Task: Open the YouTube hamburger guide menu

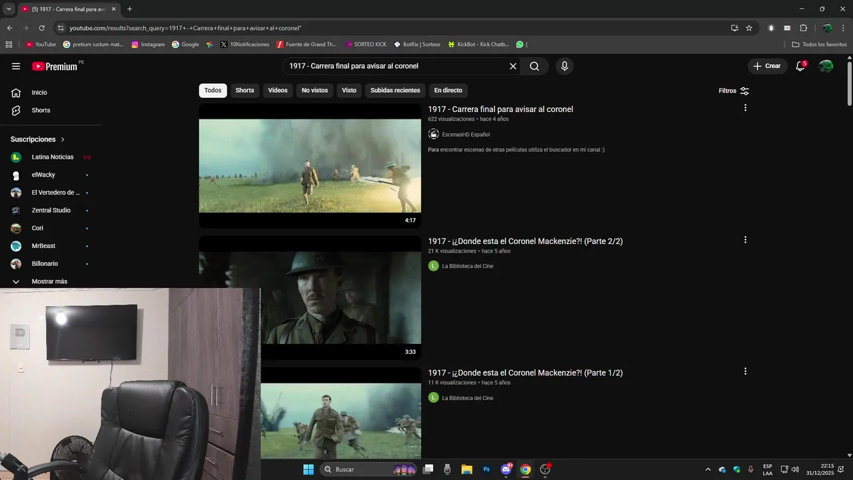Action: 16,66
